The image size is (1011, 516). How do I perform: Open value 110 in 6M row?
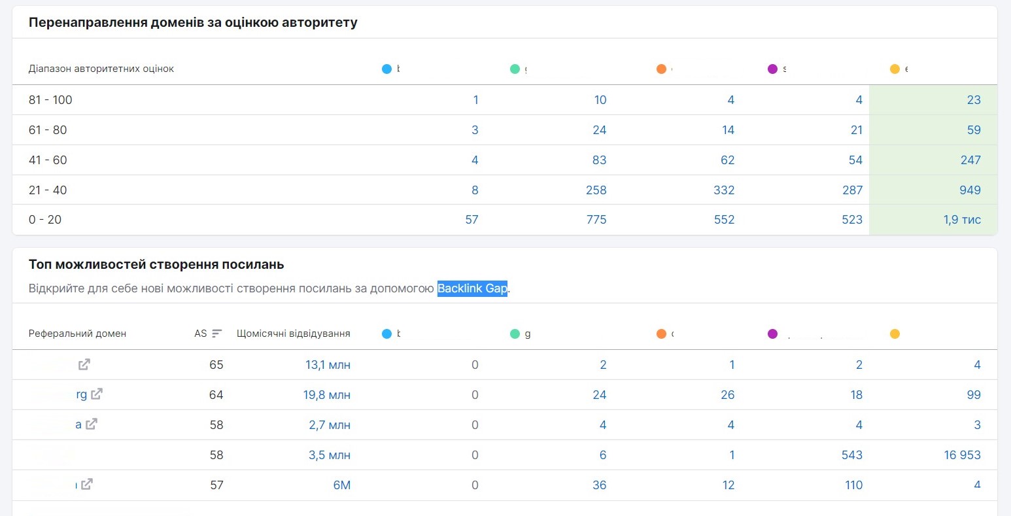coord(853,485)
